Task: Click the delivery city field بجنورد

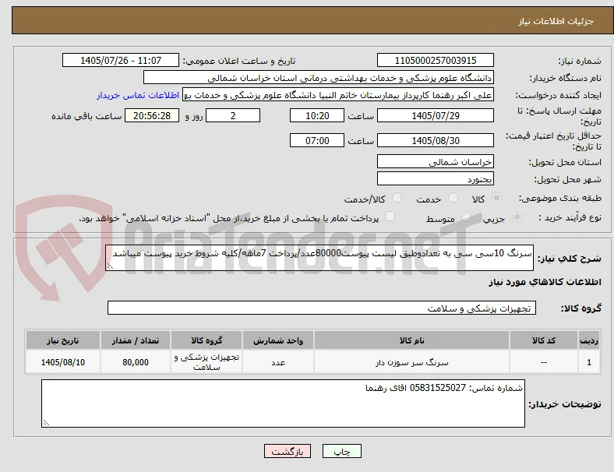Action: 436,179
